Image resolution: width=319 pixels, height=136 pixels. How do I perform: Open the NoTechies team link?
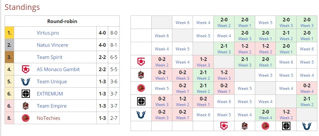48,118
